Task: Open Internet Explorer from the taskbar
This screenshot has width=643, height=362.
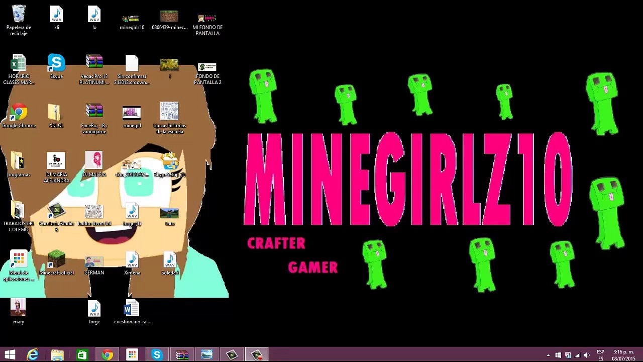Action: tap(33, 355)
